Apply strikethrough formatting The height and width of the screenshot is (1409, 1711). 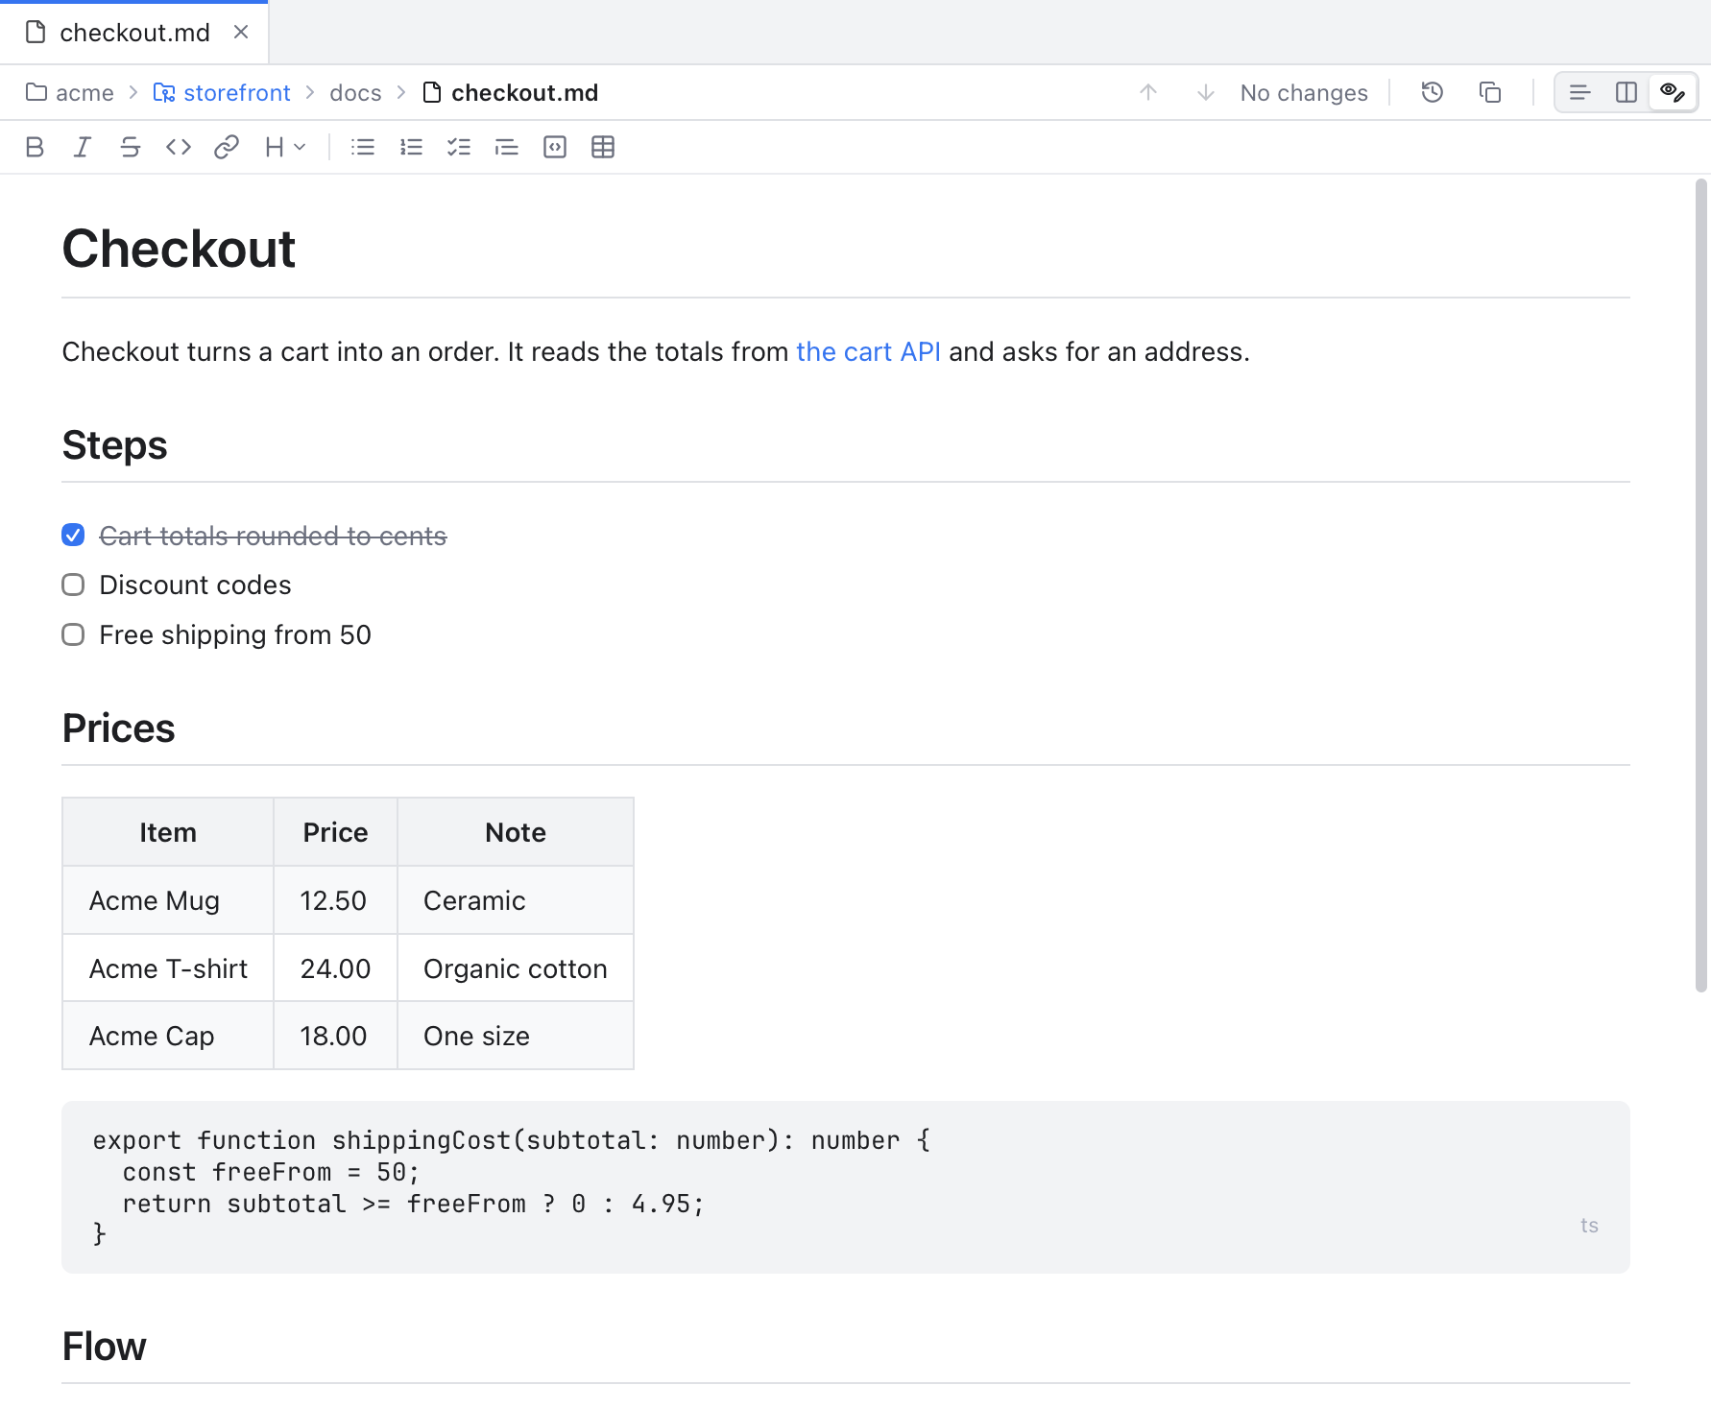coord(131,147)
